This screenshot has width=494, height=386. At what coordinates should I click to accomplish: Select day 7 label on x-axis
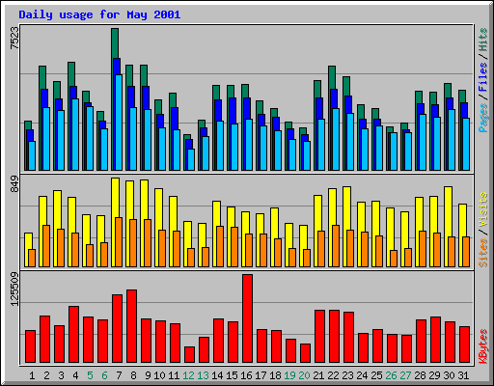pyautogui.click(x=119, y=375)
